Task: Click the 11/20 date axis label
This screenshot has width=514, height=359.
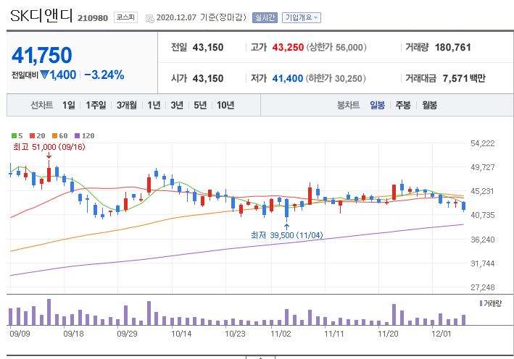Action: click(x=388, y=334)
